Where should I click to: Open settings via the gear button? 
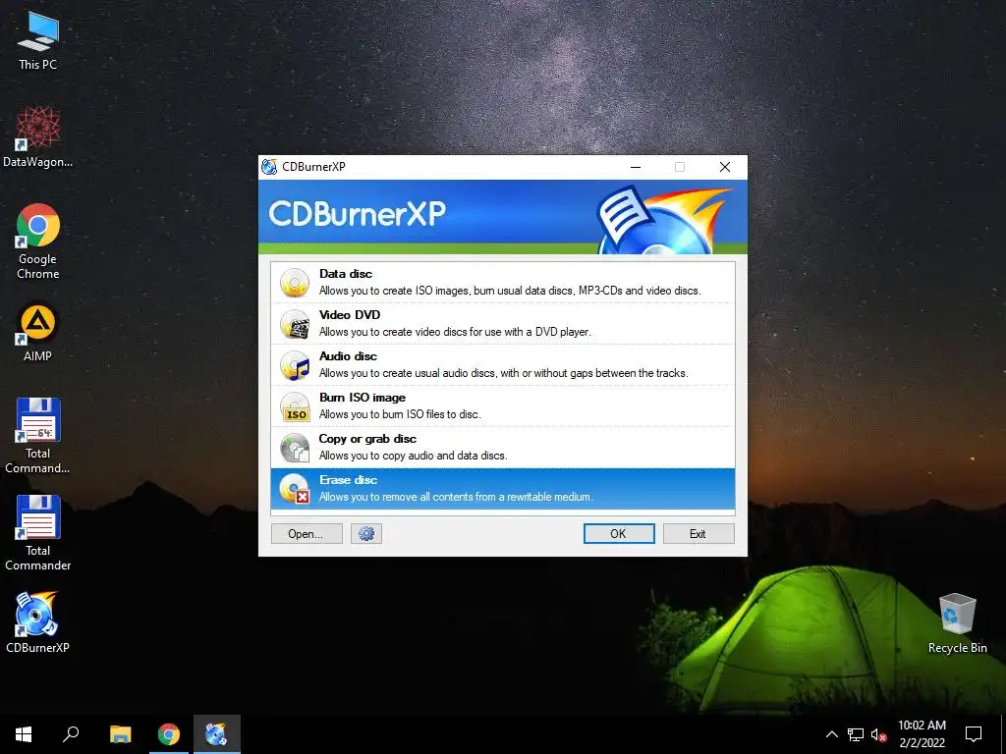[366, 533]
